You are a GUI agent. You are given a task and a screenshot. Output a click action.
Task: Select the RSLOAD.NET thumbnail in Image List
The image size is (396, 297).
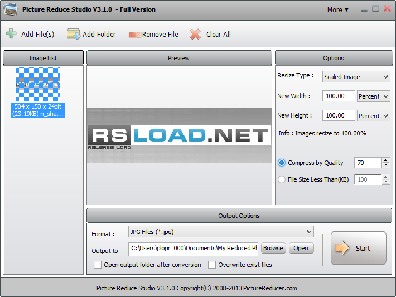point(38,84)
